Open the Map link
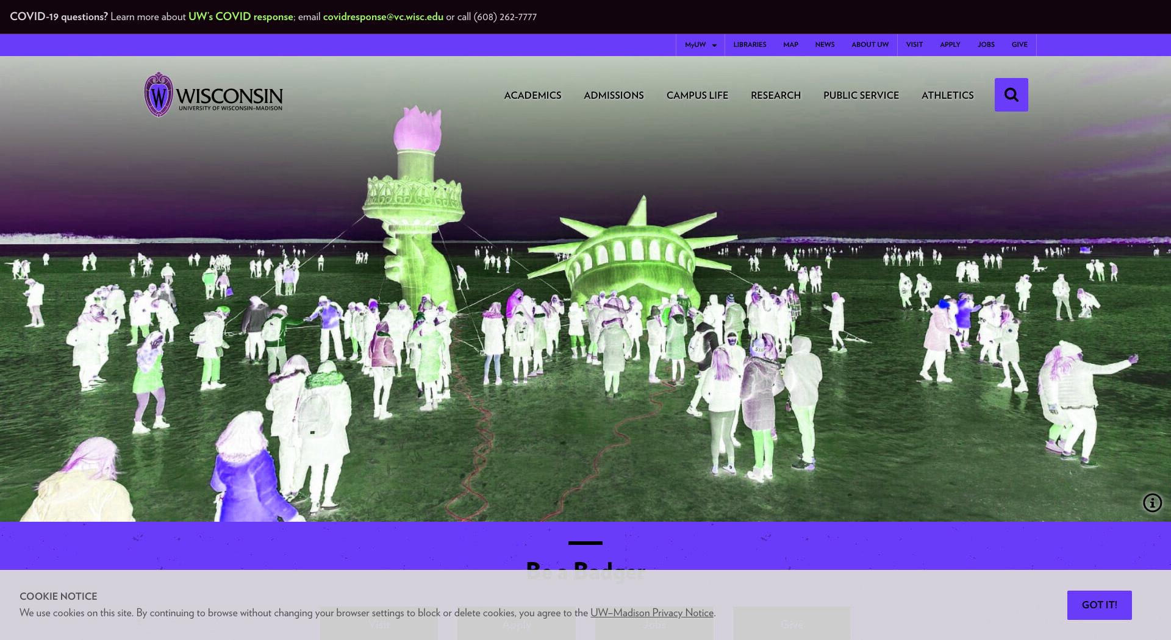Viewport: 1171px width, 640px height. click(x=790, y=44)
